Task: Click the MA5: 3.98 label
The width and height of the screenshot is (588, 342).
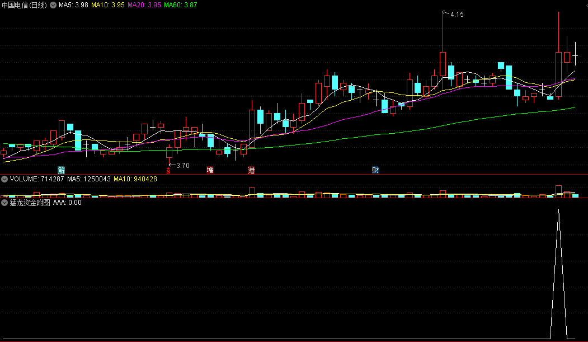Action: 73,5
